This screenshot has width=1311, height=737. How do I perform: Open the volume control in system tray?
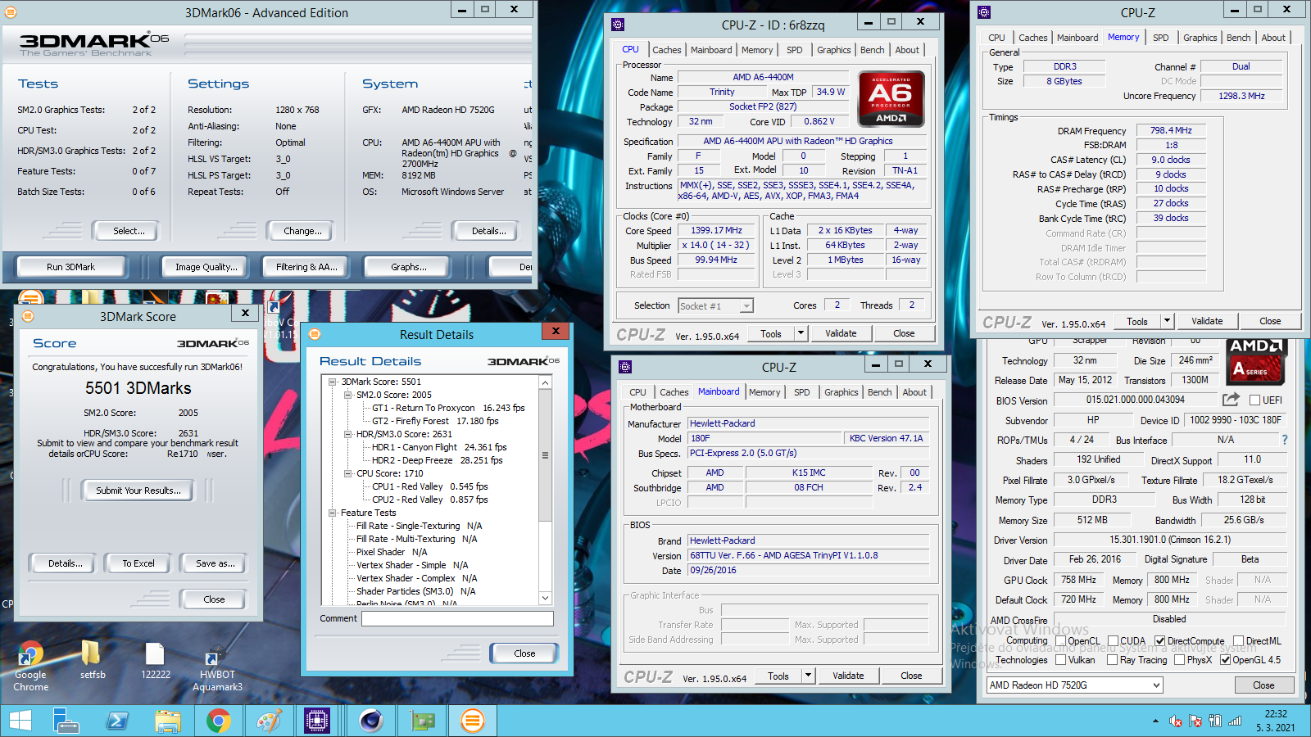coord(1175,721)
